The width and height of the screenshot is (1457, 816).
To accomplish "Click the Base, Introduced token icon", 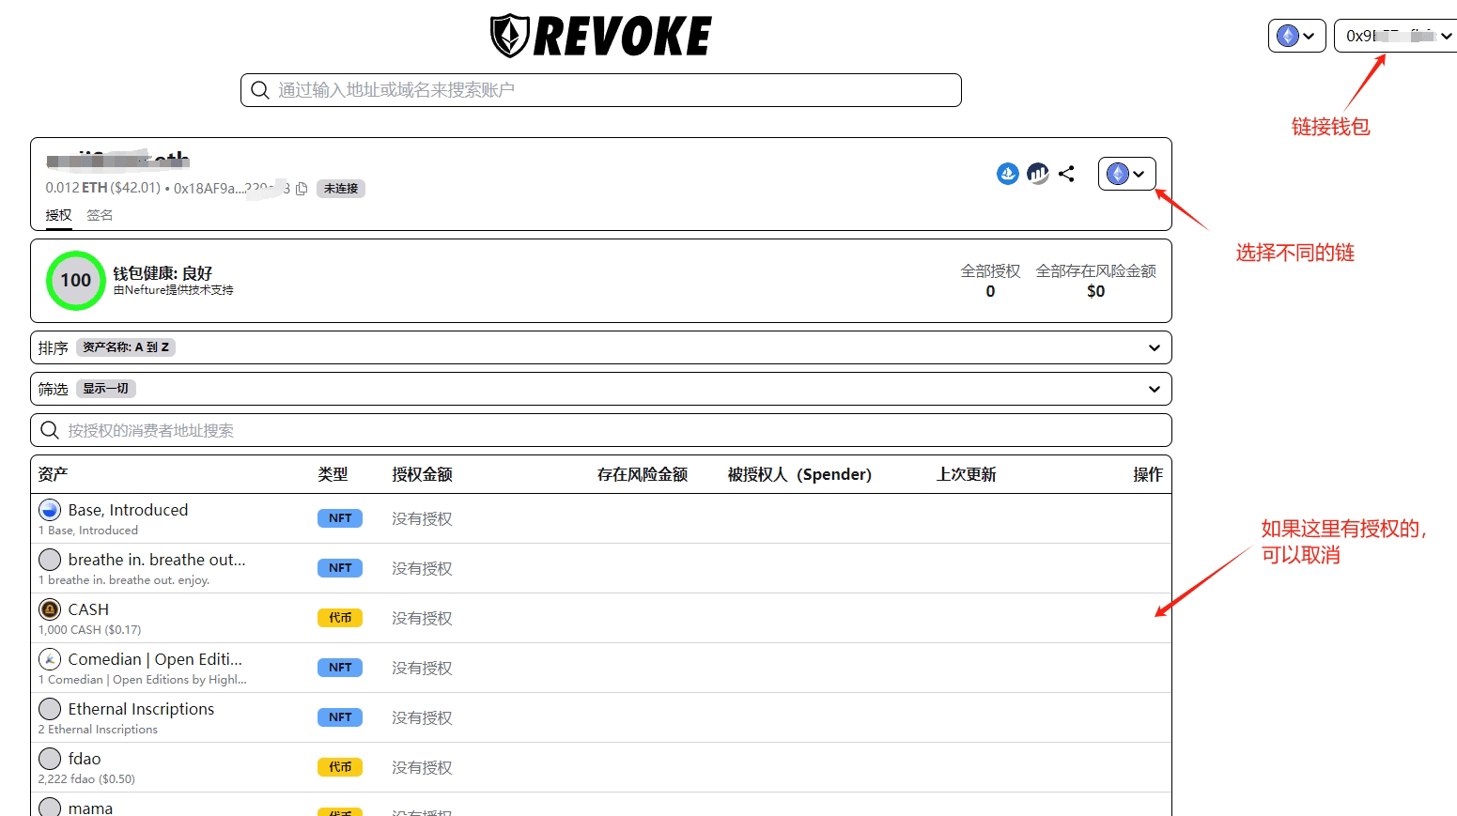I will click(50, 510).
